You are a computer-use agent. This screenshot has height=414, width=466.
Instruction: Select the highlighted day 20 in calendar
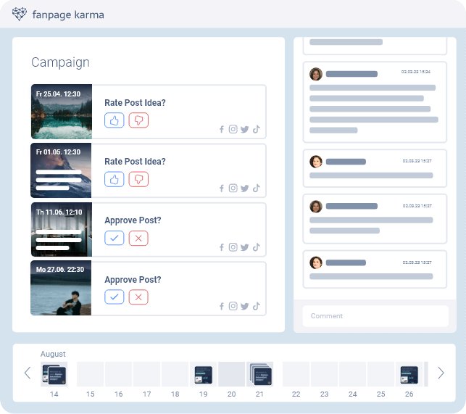pos(232,373)
